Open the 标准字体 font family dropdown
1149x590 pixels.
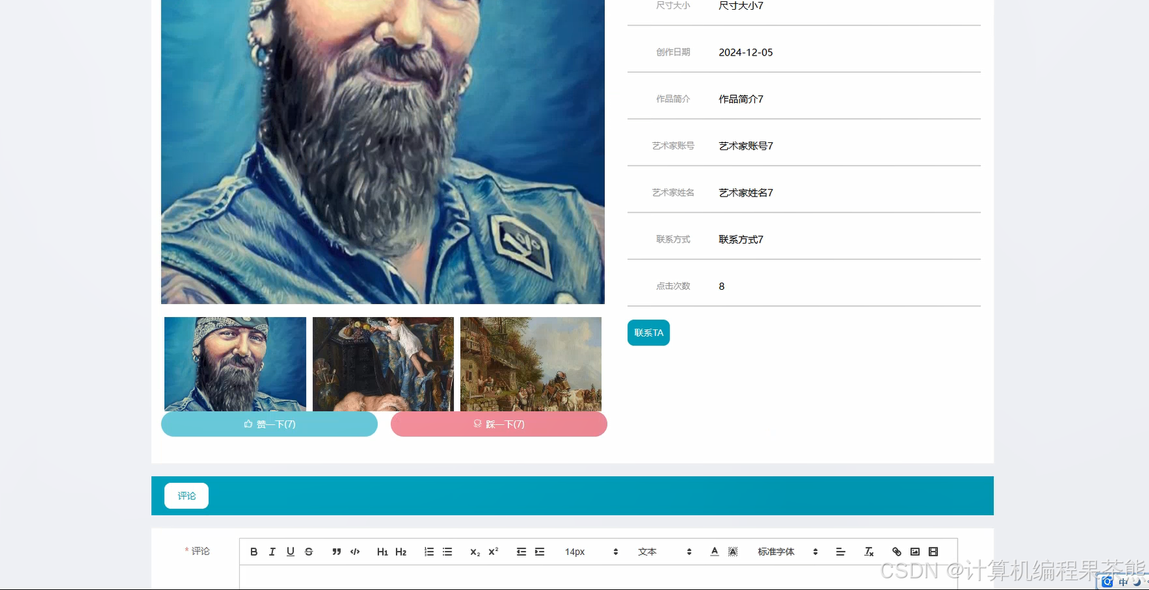[x=788, y=551]
